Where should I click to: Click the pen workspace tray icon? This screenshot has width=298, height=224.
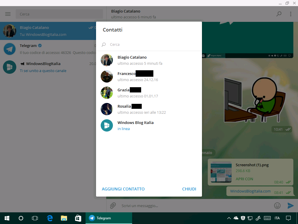tap(258, 218)
